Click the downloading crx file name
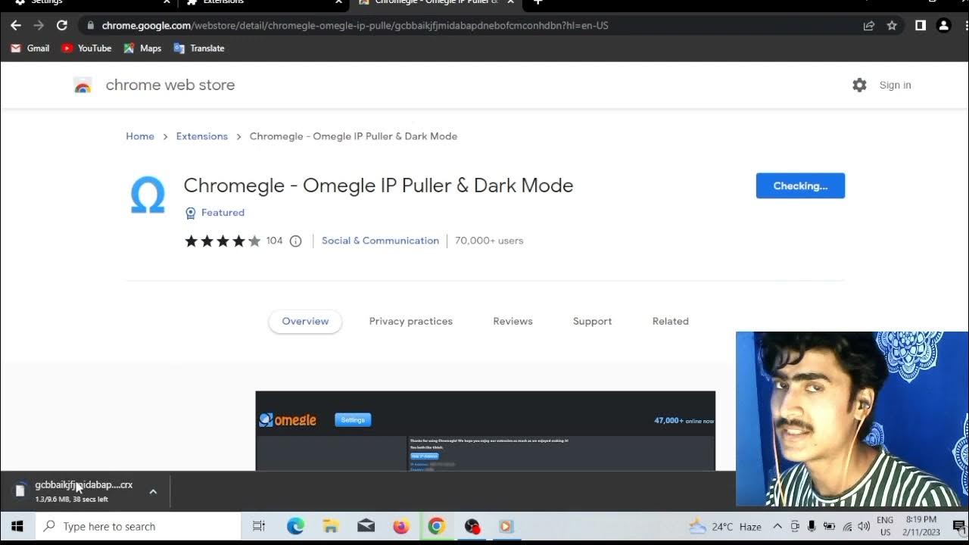969x545 pixels. tap(84, 485)
